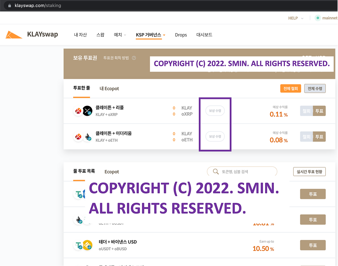The height and width of the screenshot is (266, 338).
Task: Click the oUSDT+oBUSD pool token icons
Action: click(83, 245)
